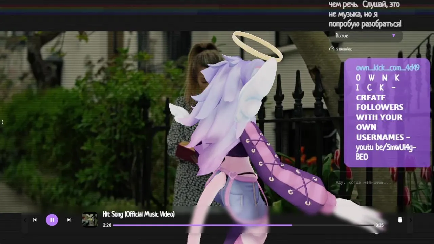Seek along the song progress bar
The width and height of the screenshot is (434, 244).
(243, 225)
